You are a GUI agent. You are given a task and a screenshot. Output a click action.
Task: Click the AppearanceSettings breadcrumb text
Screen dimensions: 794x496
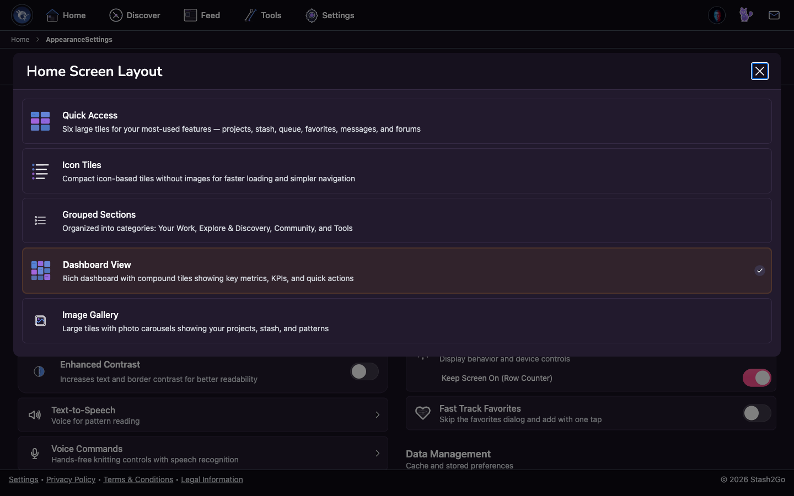coord(79,40)
